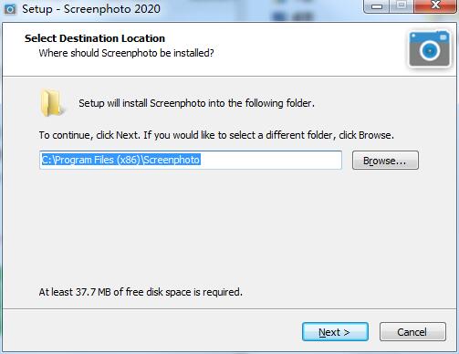Click empty space inside destination folder field
The image size is (459, 354).
click(x=271, y=160)
